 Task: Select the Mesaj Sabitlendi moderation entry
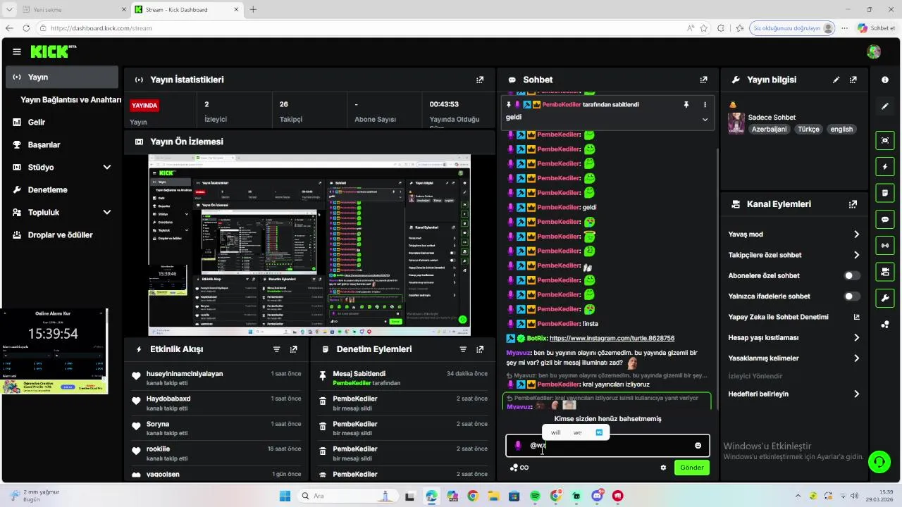pos(402,378)
